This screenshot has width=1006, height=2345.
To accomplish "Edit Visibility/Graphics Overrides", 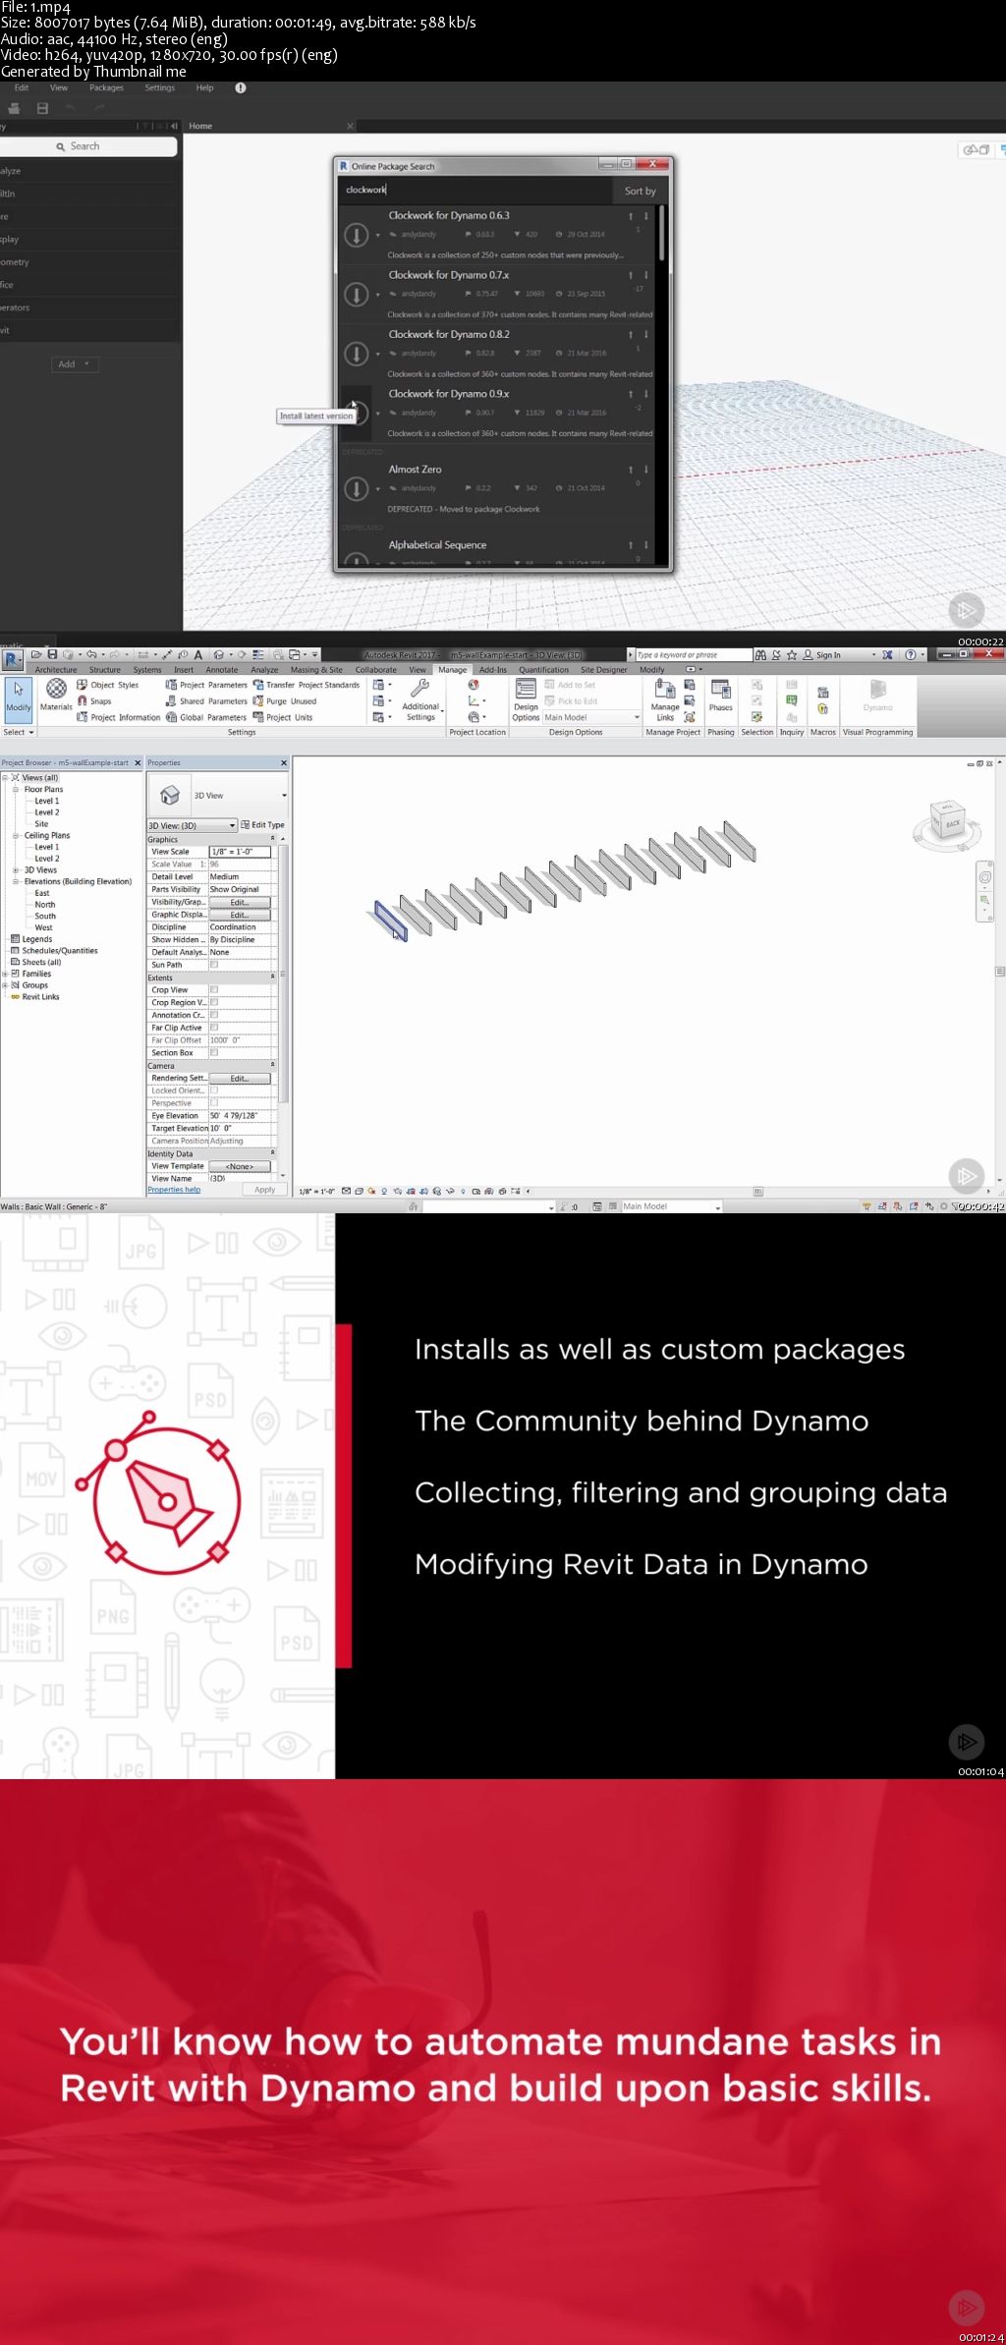I will [x=240, y=902].
